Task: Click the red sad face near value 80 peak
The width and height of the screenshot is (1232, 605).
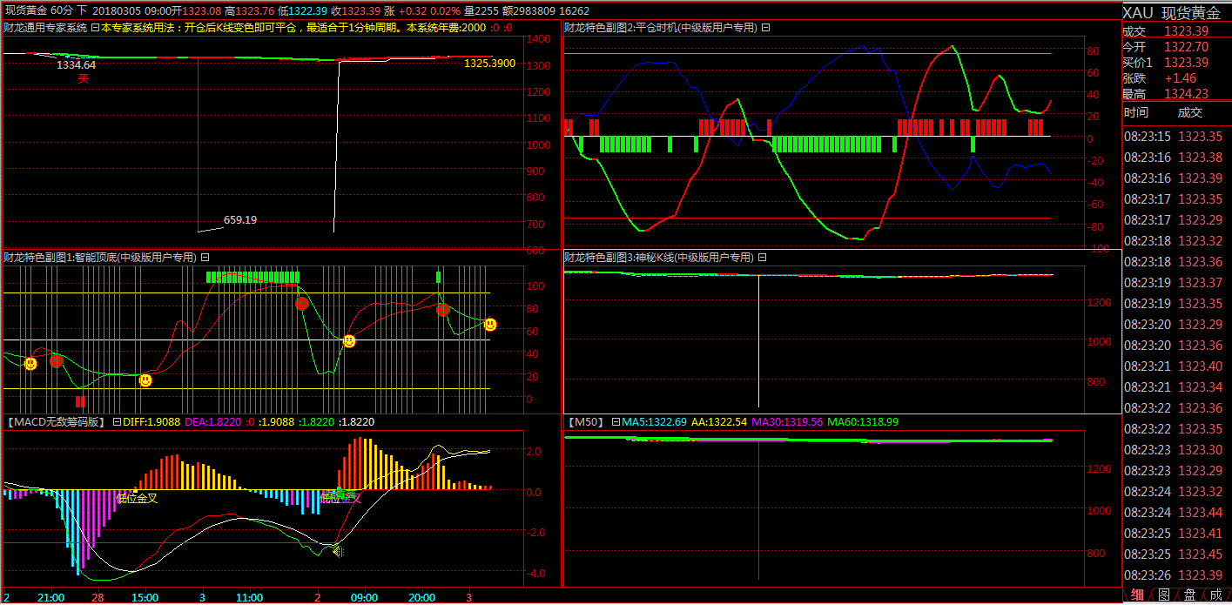Action: [x=301, y=304]
